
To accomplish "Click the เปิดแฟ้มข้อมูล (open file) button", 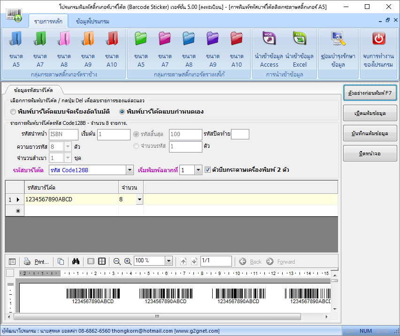I will click(370, 113).
